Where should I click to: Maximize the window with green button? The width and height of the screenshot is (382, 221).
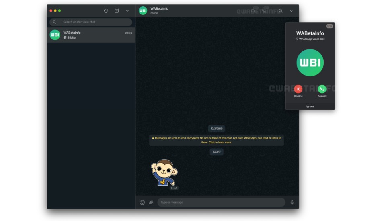point(60,11)
